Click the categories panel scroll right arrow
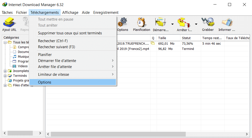The width and height of the screenshot is (252, 138). (40, 133)
